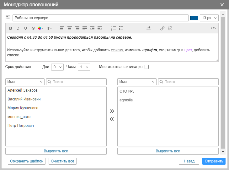Click the strikethrough formatting icon
This screenshot has height=170, width=229.
tap(33, 28)
